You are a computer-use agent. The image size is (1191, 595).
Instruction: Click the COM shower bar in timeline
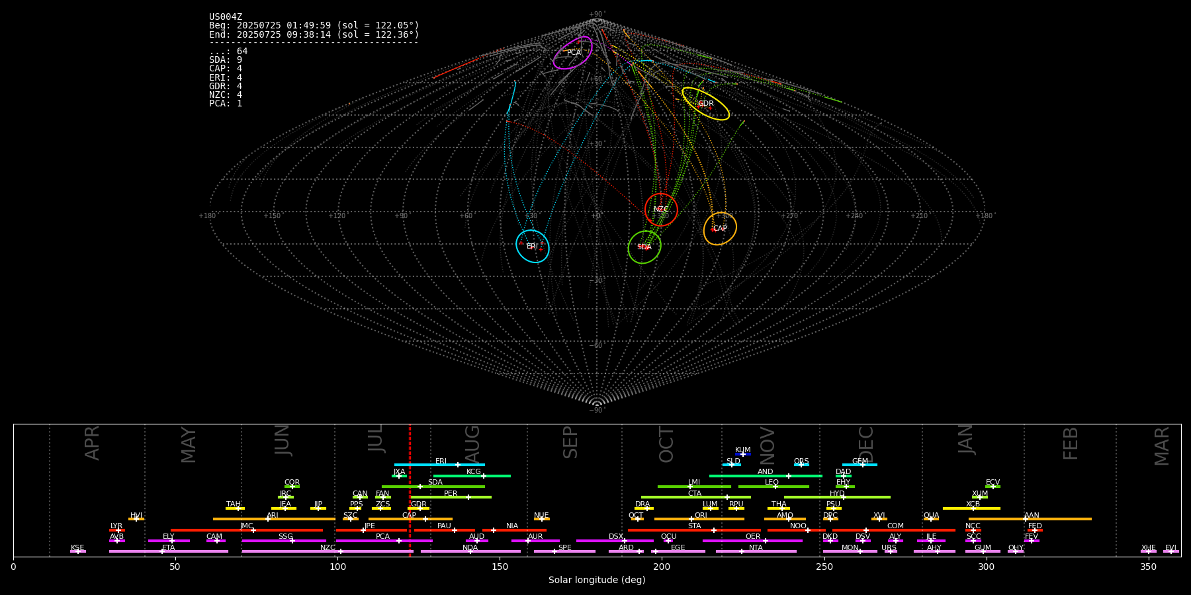(894, 530)
